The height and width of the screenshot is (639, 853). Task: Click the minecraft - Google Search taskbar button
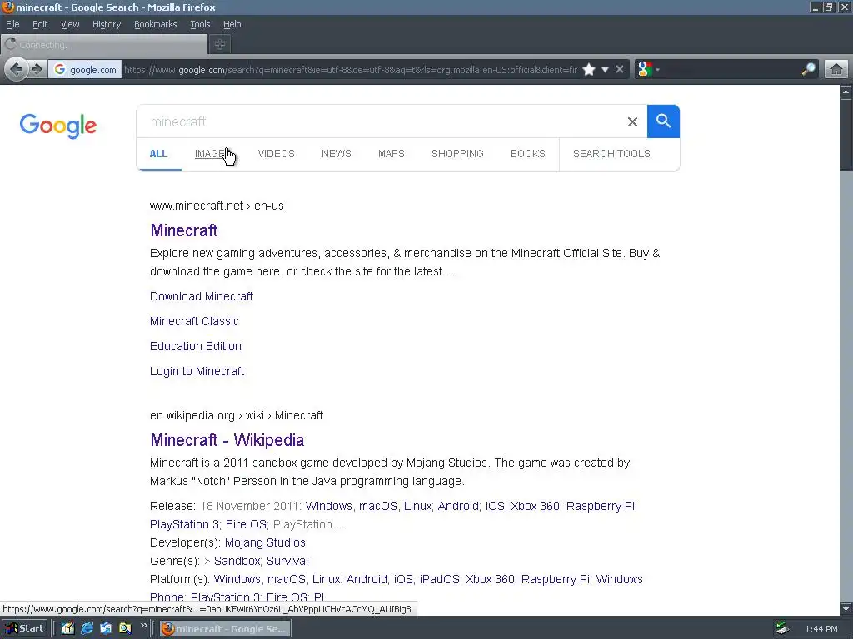225,629
